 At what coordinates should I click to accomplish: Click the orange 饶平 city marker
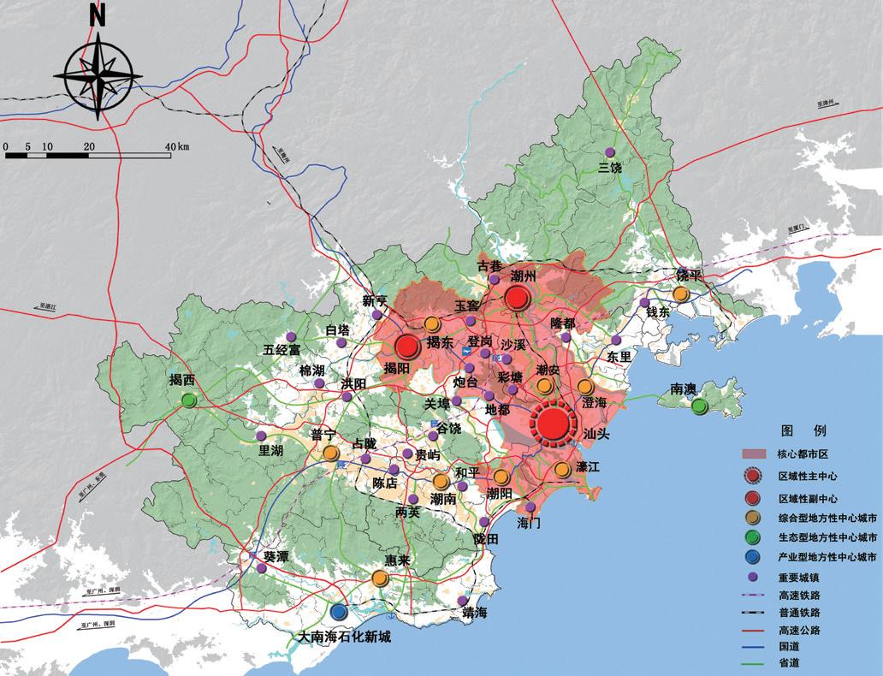[680, 294]
